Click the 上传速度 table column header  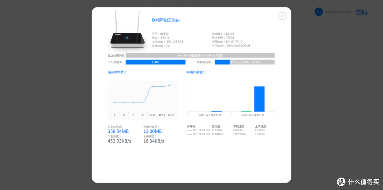(x=261, y=126)
